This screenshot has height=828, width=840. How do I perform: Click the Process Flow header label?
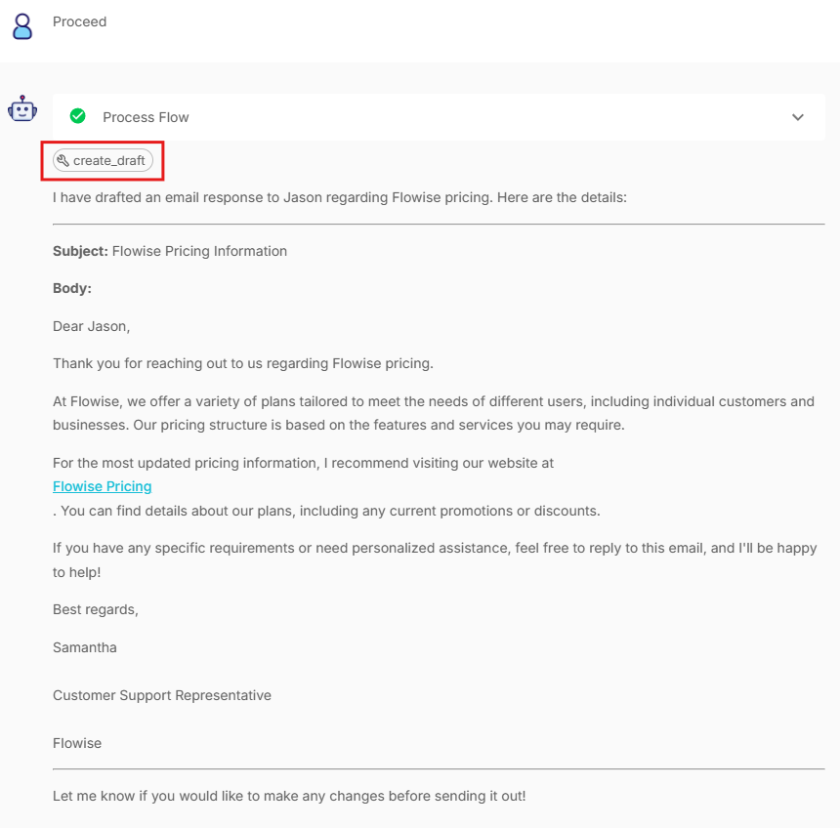[x=146, y=117]
